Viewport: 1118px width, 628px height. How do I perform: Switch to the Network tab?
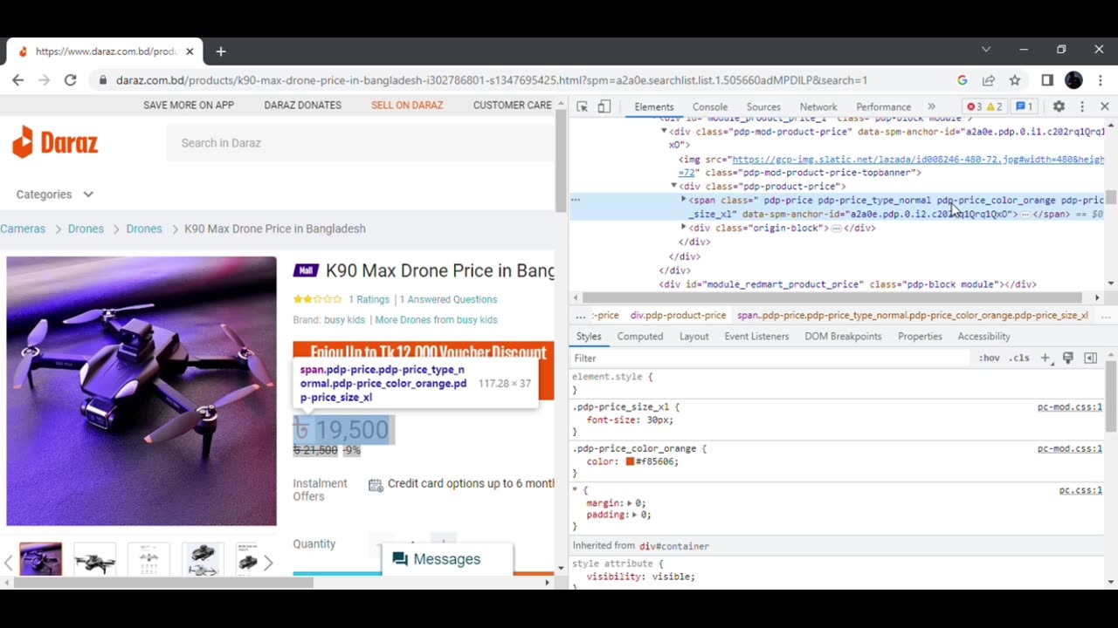pyautogui.click(x=818, y=106)
